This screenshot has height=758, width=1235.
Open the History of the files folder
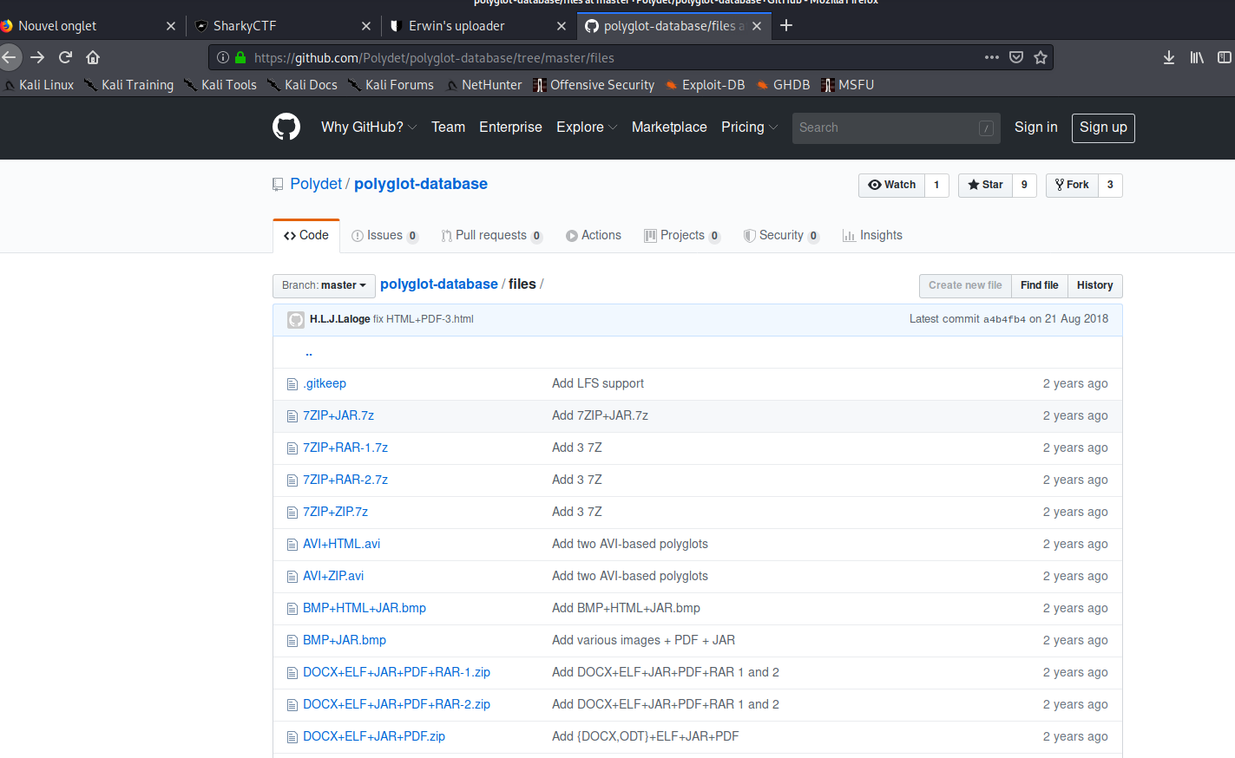[1094, 285]
